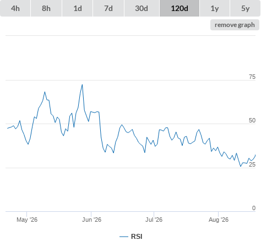Image resolution: width=261 pixels, height=251 pixels.
Task: Click the 75 level axis label
Action: (x=252, y=77)
